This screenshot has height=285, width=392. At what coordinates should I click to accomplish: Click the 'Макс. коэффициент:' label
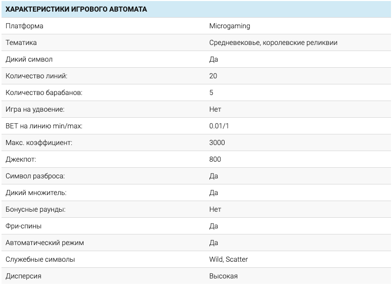click(x=39, y=142)
